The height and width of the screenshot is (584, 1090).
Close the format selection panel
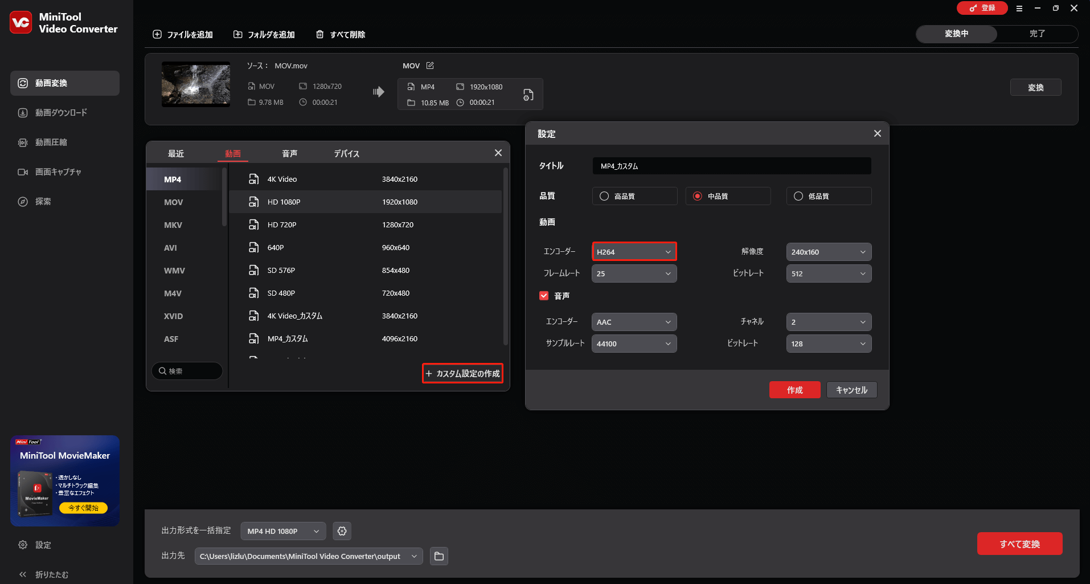498,153
